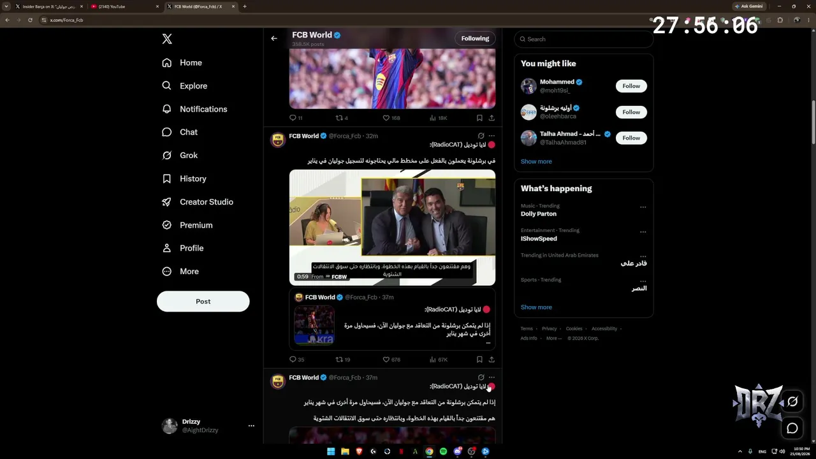
Task: Open options for the النصر sports trend
Action: coord(643,281)
